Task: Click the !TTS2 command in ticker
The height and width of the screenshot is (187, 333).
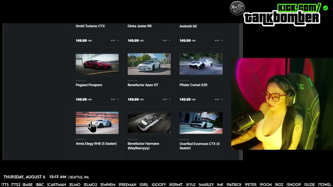Action: 16,185
